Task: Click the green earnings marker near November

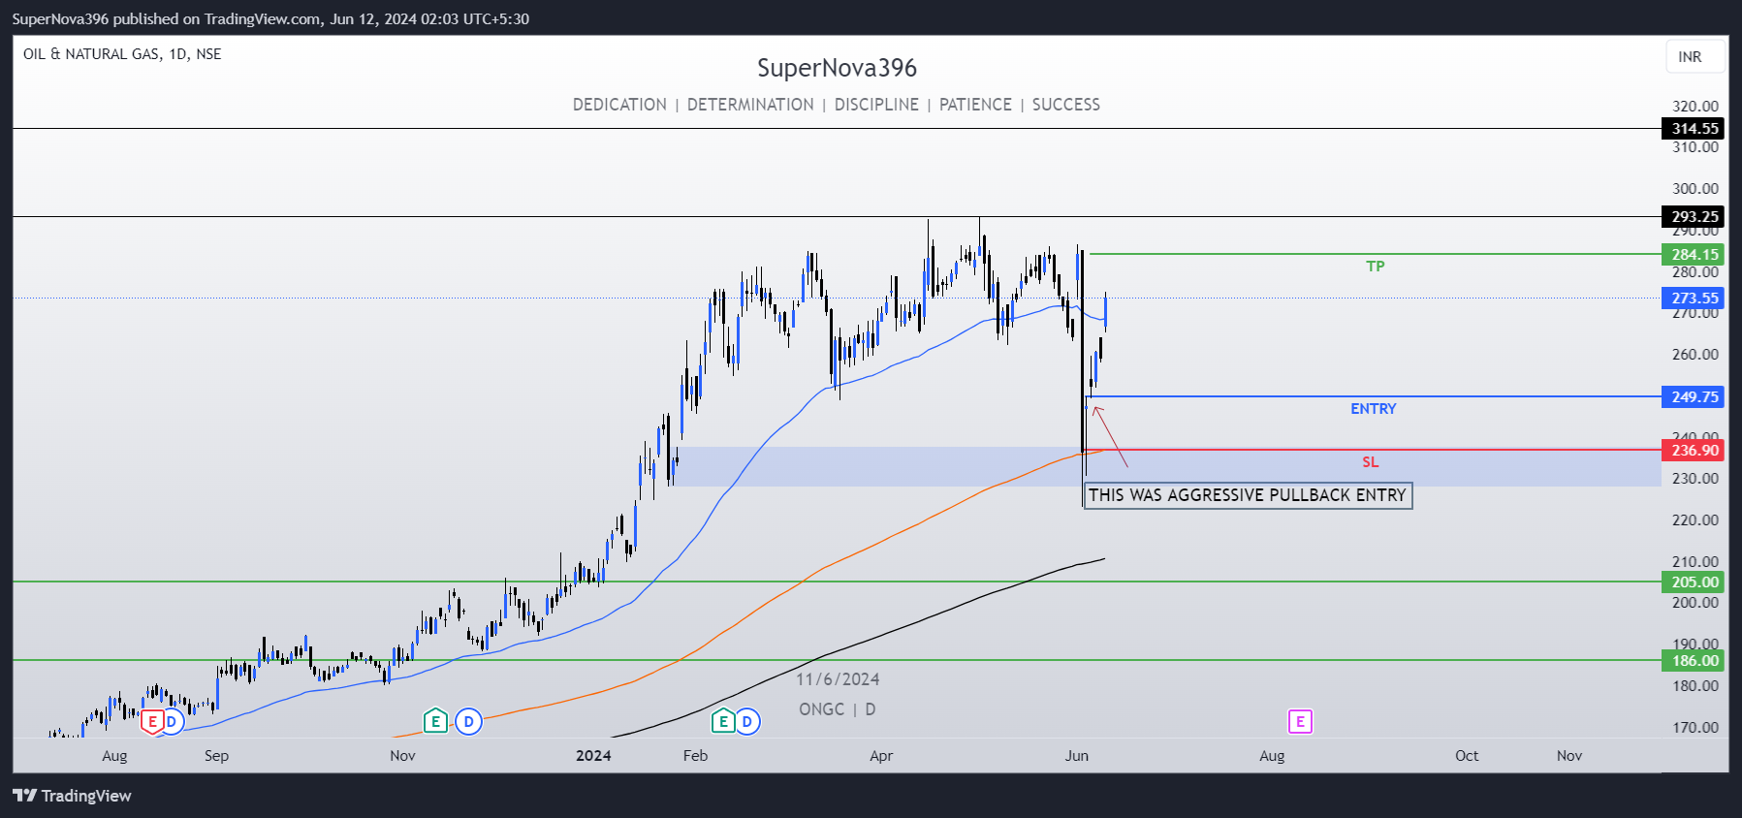Action: click(436, 721)
